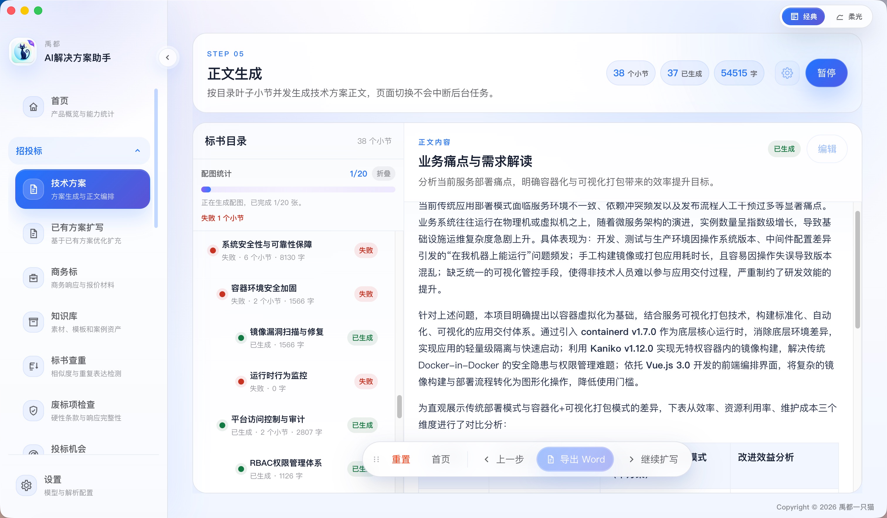887x518 pixels.
Task: Click the catalog list scrollbar thumb
Action: pos(399,407)
